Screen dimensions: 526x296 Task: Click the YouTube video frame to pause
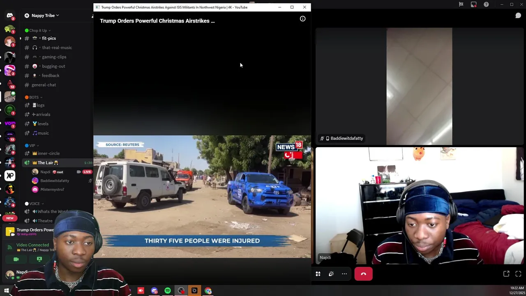click(202, 197)
